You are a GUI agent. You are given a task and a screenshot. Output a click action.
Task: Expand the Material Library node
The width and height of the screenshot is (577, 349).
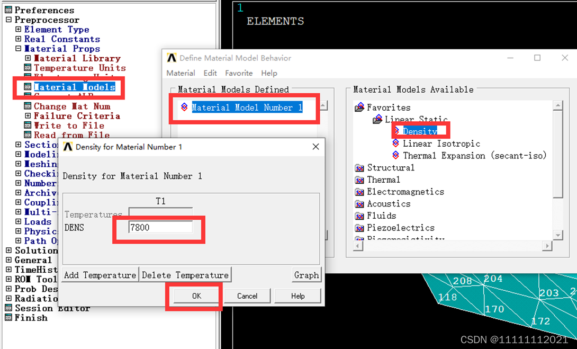click(x=28, y=58)
